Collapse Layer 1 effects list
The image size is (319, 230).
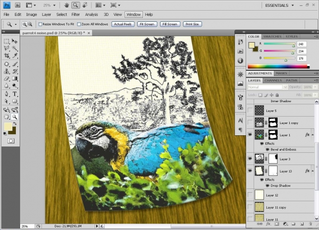[x=313, y=135]
